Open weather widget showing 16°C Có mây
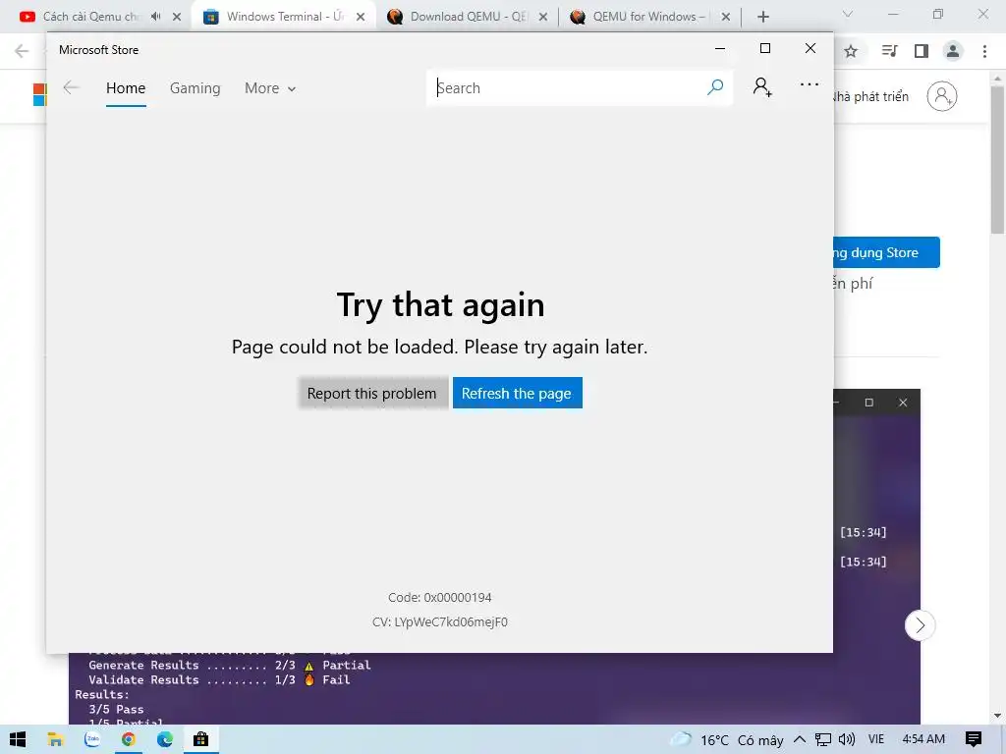 [726, 740]
